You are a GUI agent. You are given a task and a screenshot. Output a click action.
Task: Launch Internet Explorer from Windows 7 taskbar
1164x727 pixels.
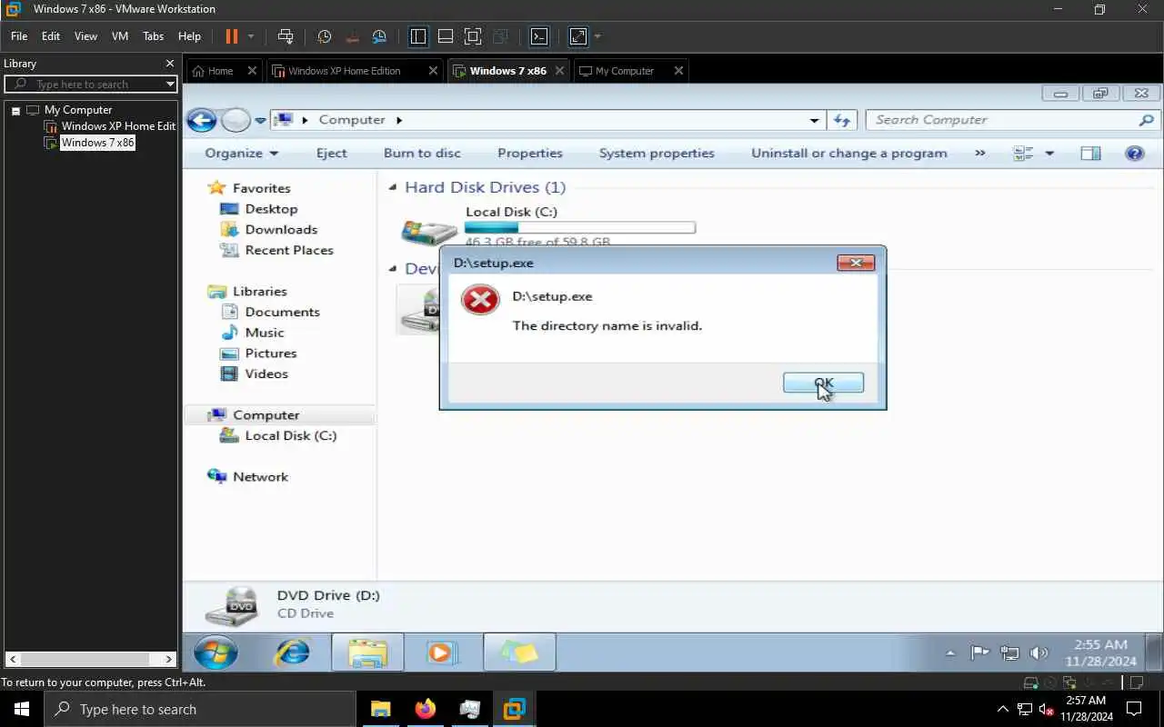293,652
